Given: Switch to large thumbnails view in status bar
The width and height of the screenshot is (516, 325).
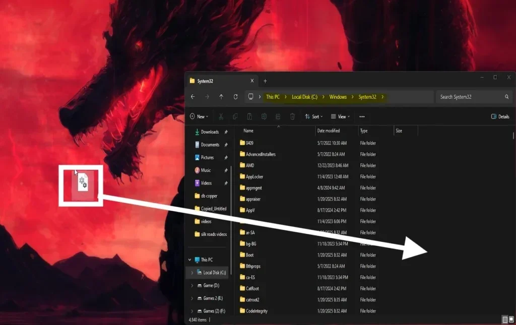Looking at the screenshot, I should [511, 320].
